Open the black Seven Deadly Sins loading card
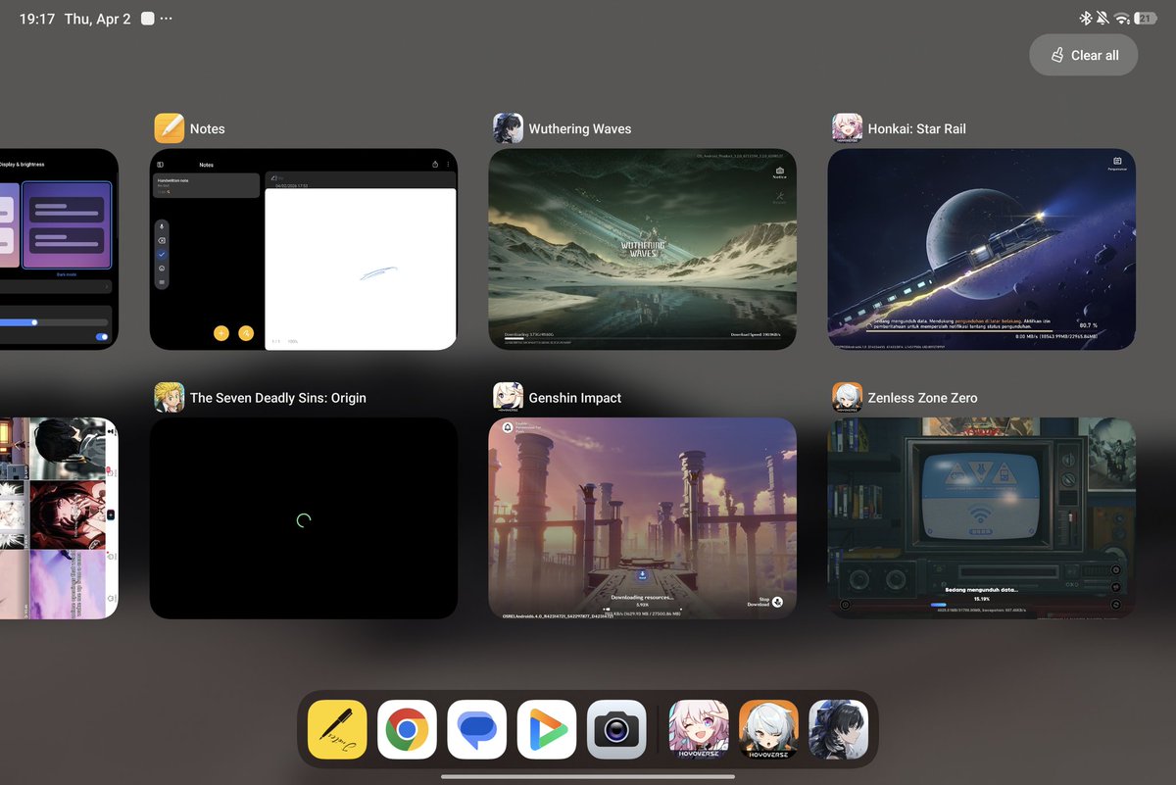 (x=304, y=518)
